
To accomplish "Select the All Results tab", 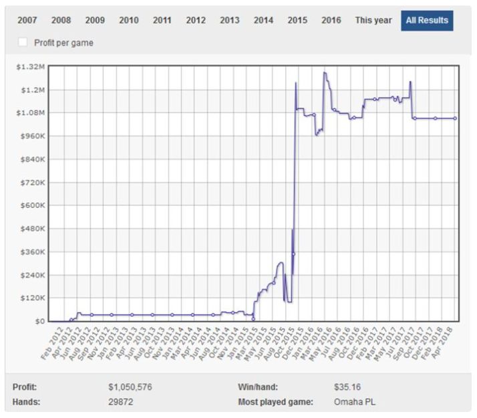I will point(426,20).
